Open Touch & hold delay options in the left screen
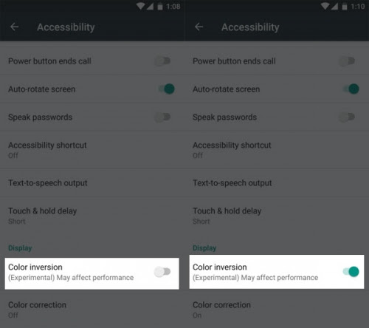 click(92, 216)
